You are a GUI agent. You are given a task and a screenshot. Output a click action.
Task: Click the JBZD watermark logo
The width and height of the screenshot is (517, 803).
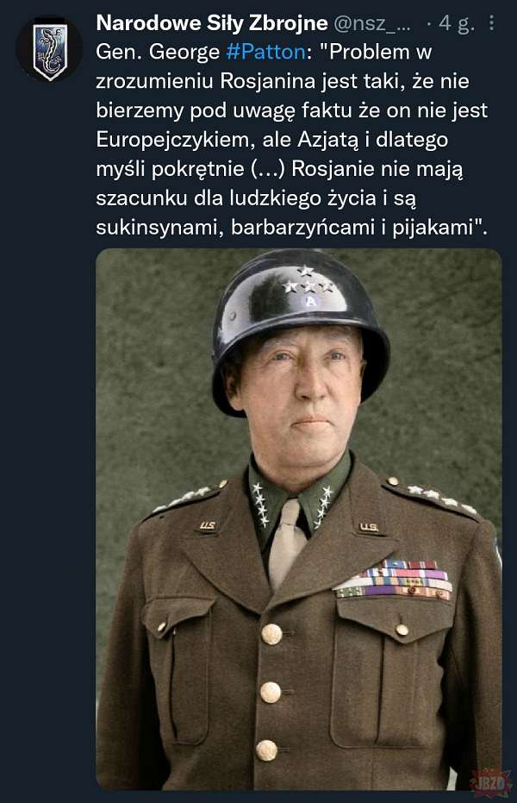[x=491, y=781]
